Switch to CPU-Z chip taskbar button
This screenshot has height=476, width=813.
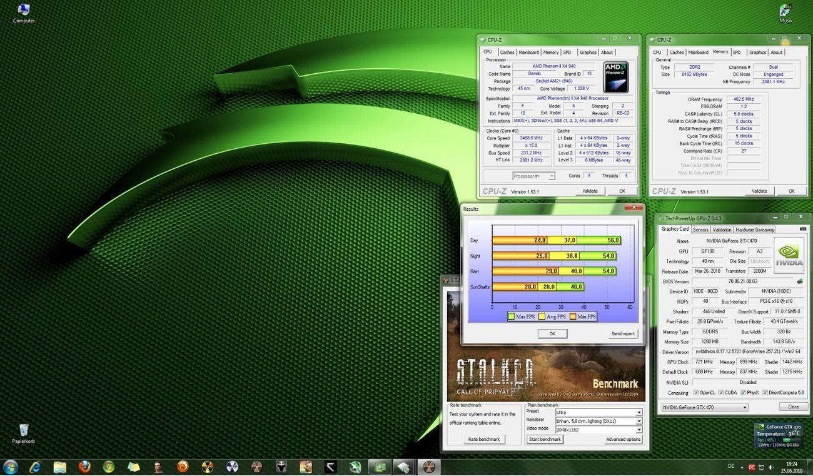pos(404,467)
